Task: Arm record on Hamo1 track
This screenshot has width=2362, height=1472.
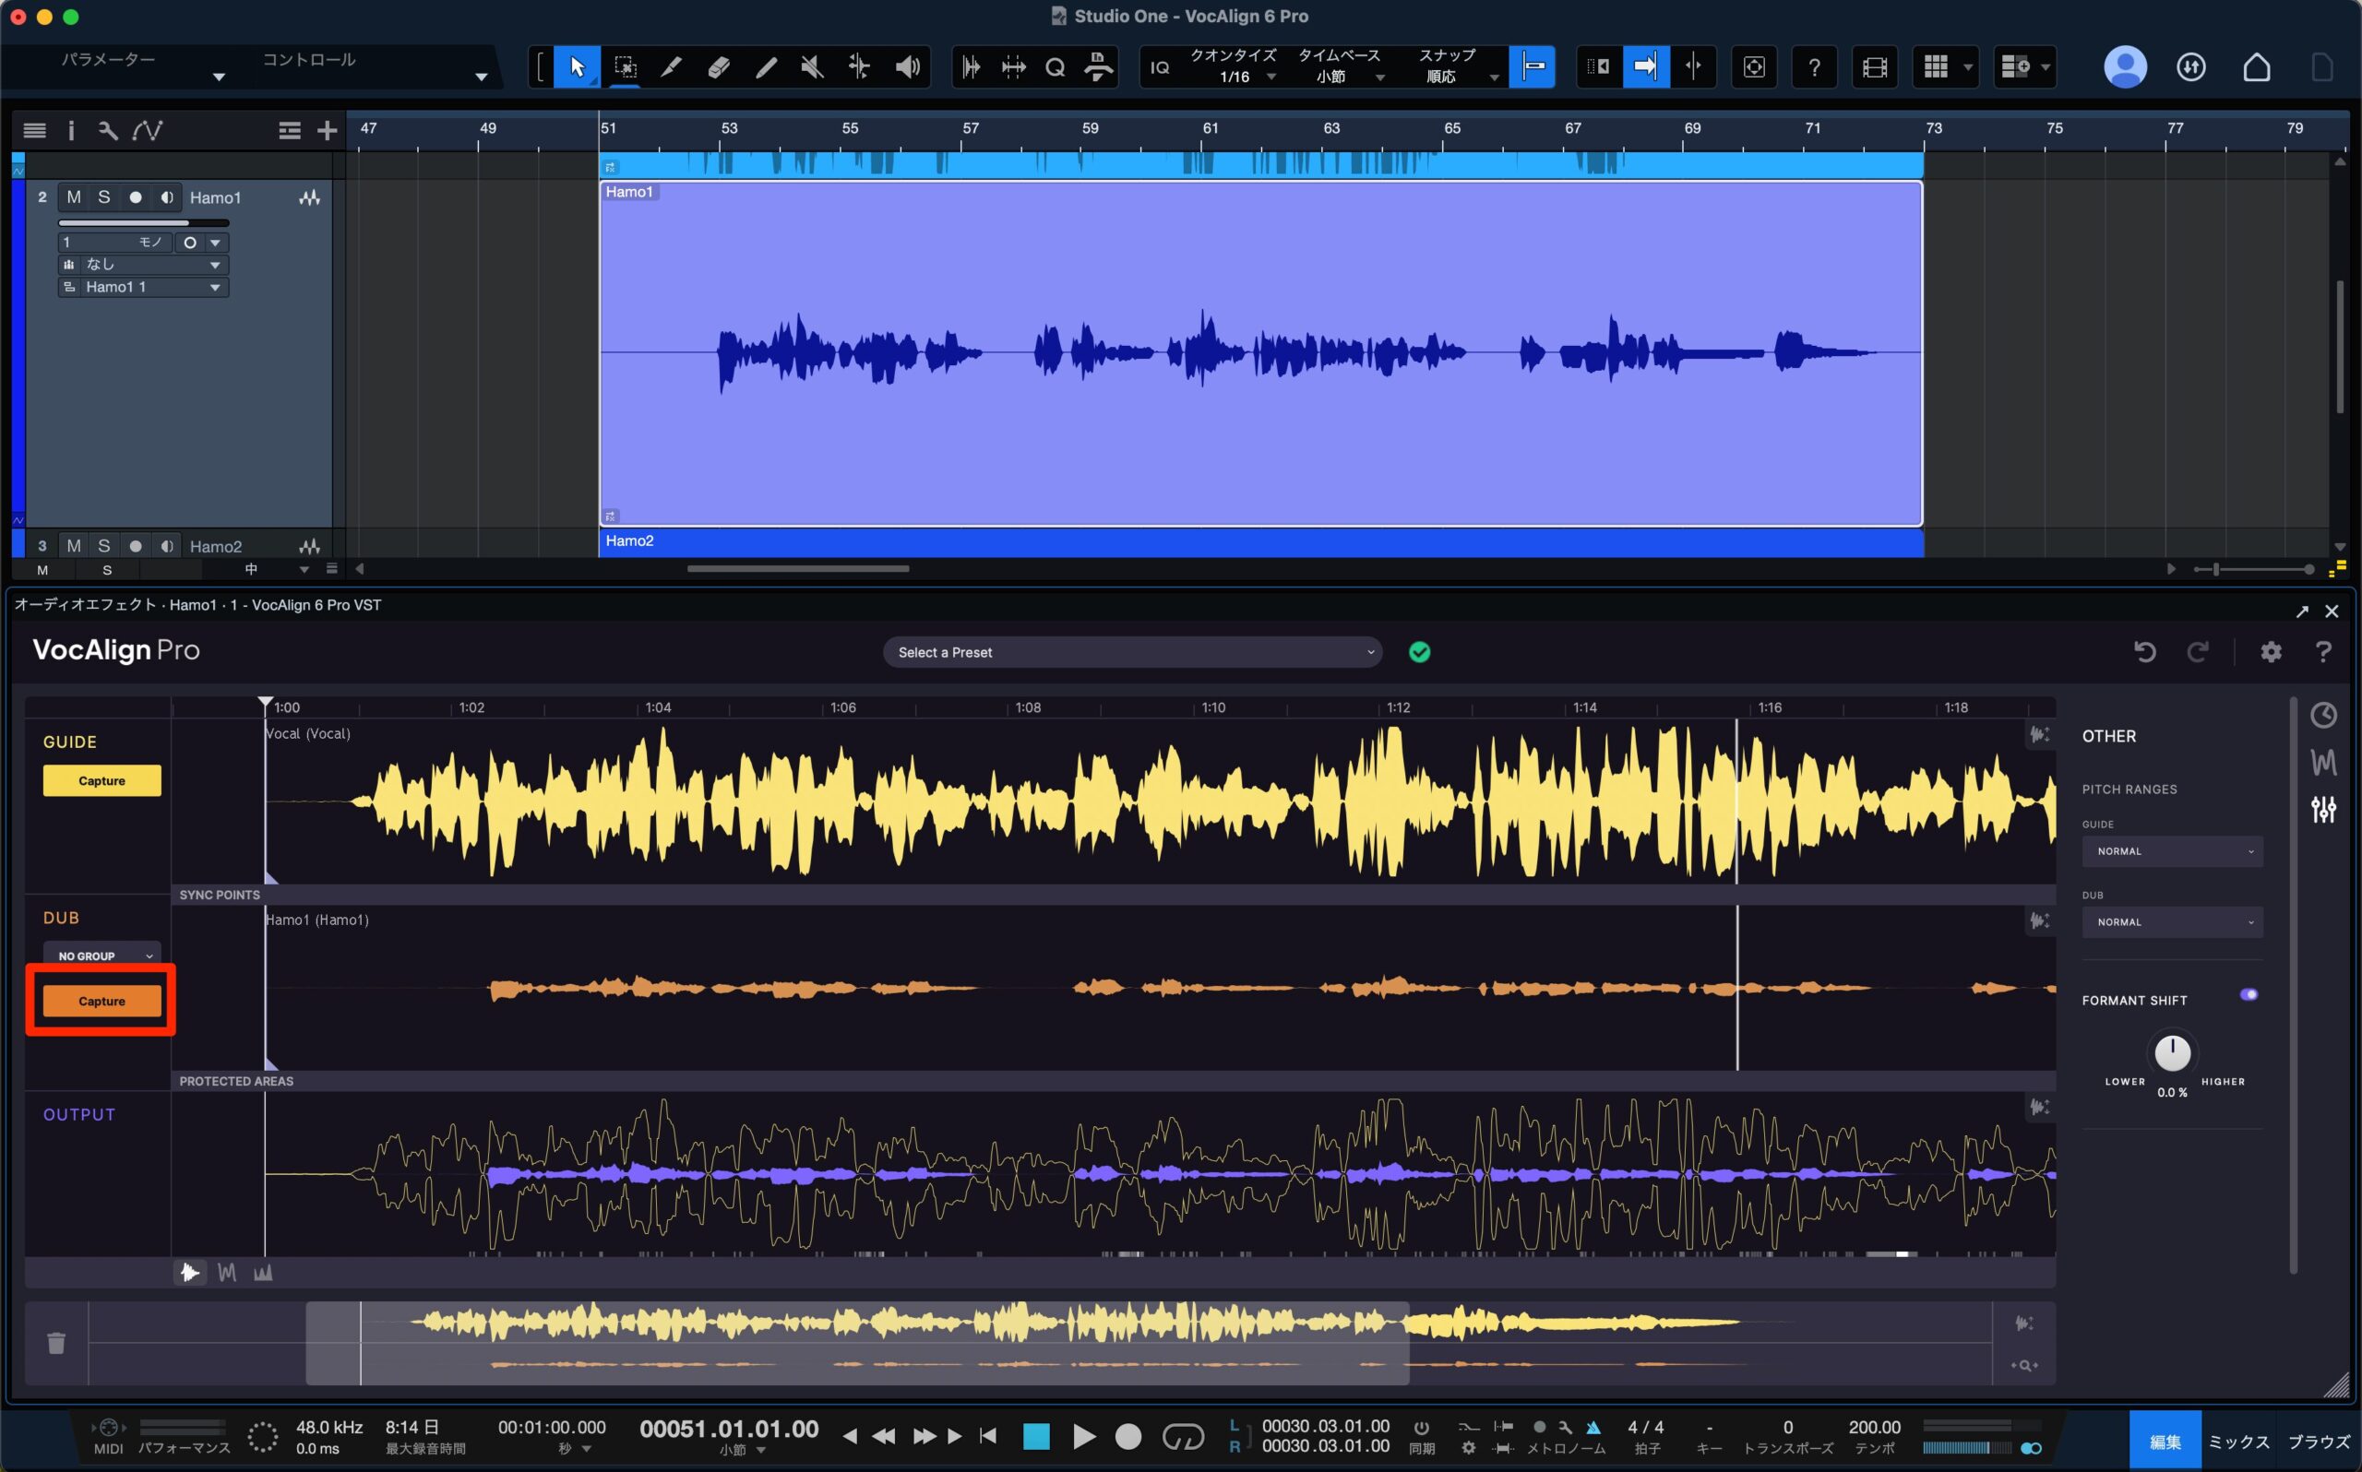Action: point(136,196)
